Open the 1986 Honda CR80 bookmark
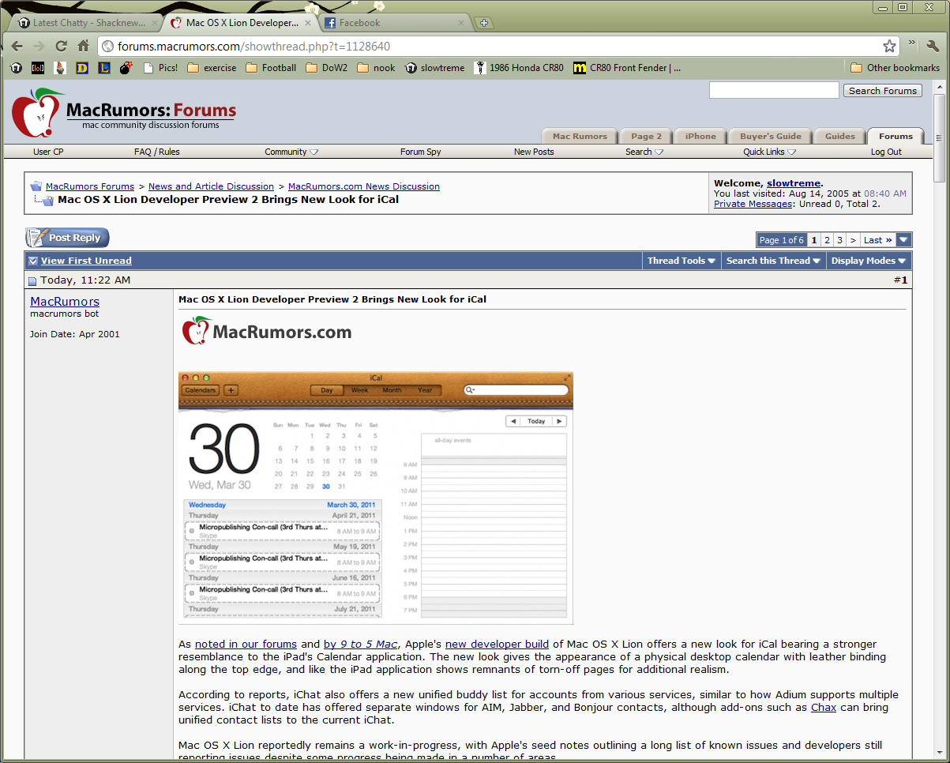Image resolution: width=950 pixels, height=763 pixels. click(519, 68)
